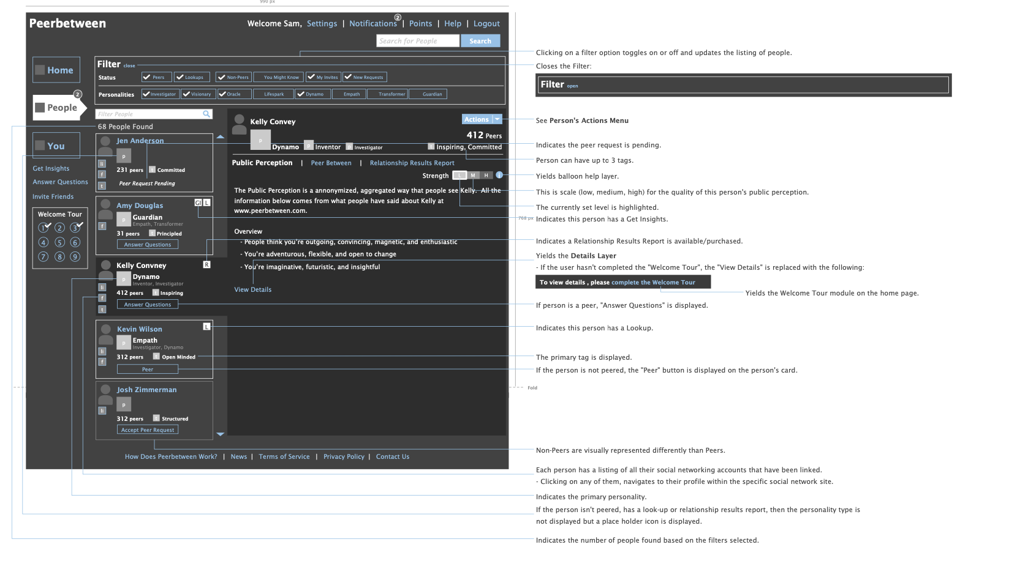Toggle the My Invites status filter
This screenshot has width=1009, height=580.
coord(323,77)
